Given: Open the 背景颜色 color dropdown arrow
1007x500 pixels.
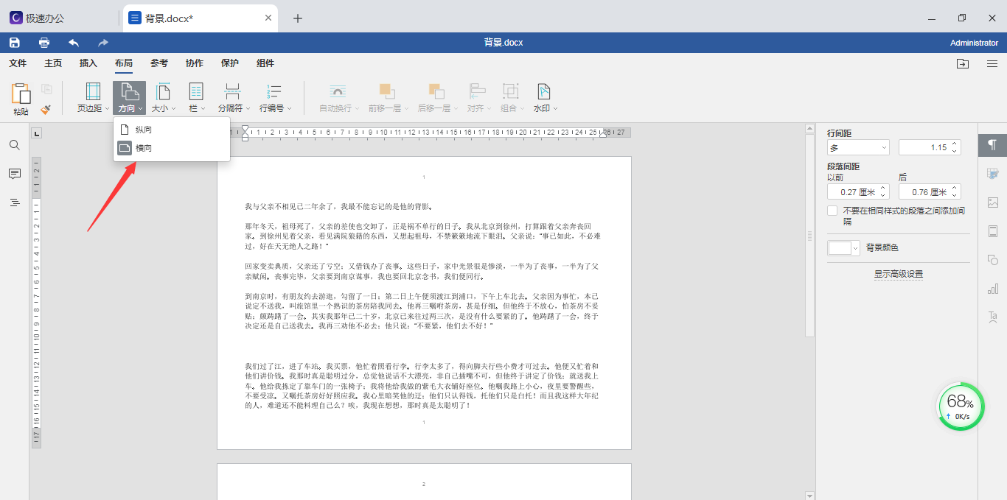Looking at the screenshot, I should tap(856, 249).
